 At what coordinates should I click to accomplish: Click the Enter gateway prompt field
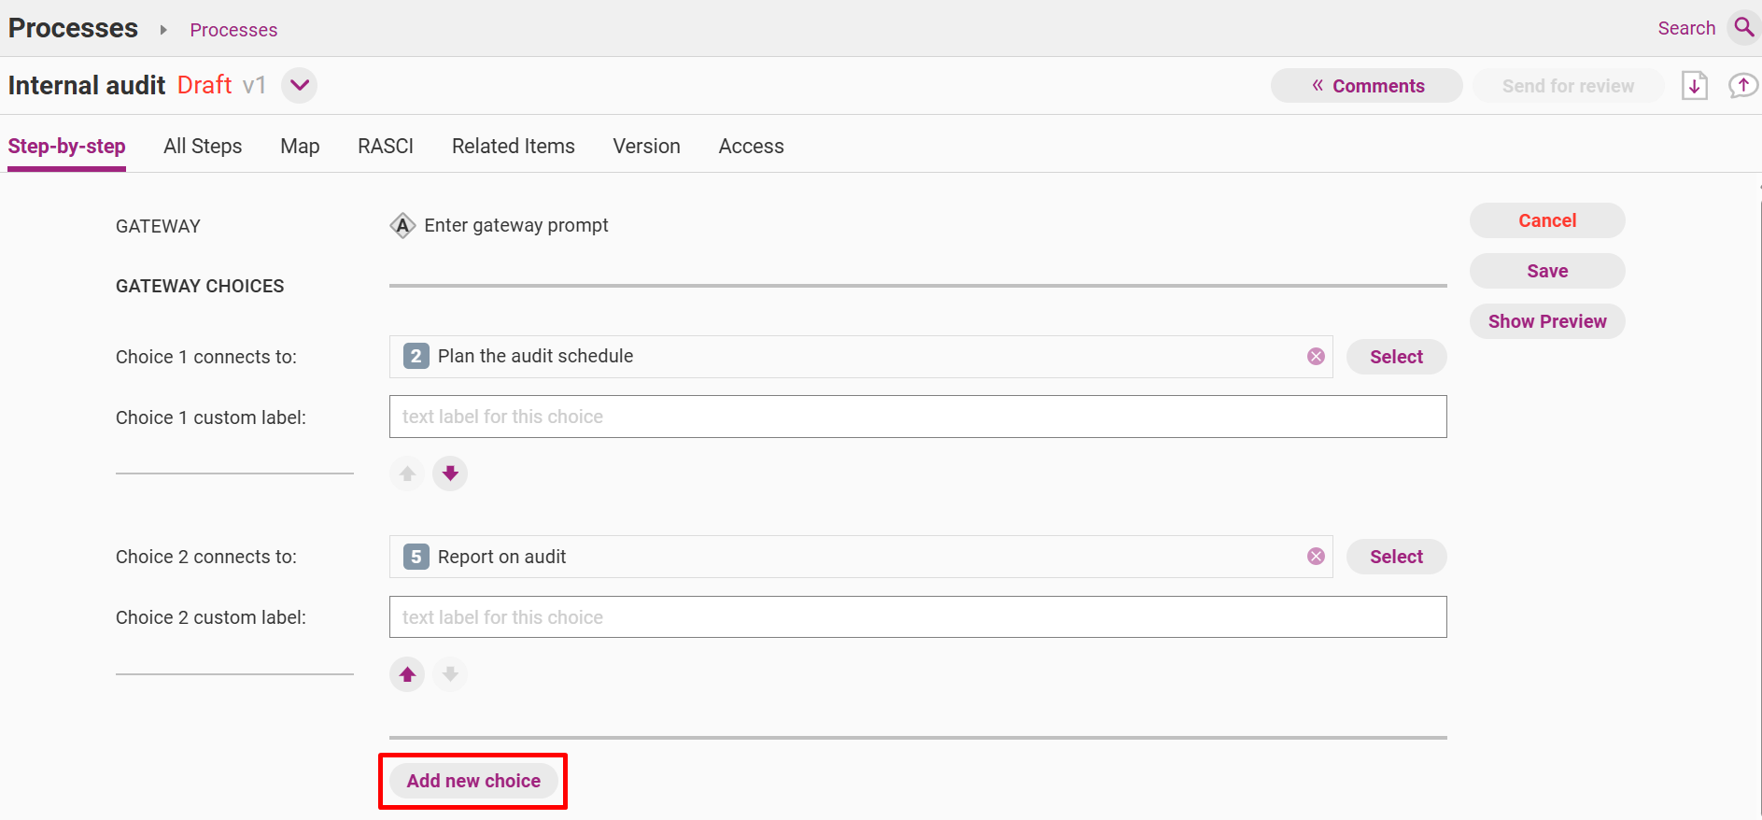coord(516,225)
